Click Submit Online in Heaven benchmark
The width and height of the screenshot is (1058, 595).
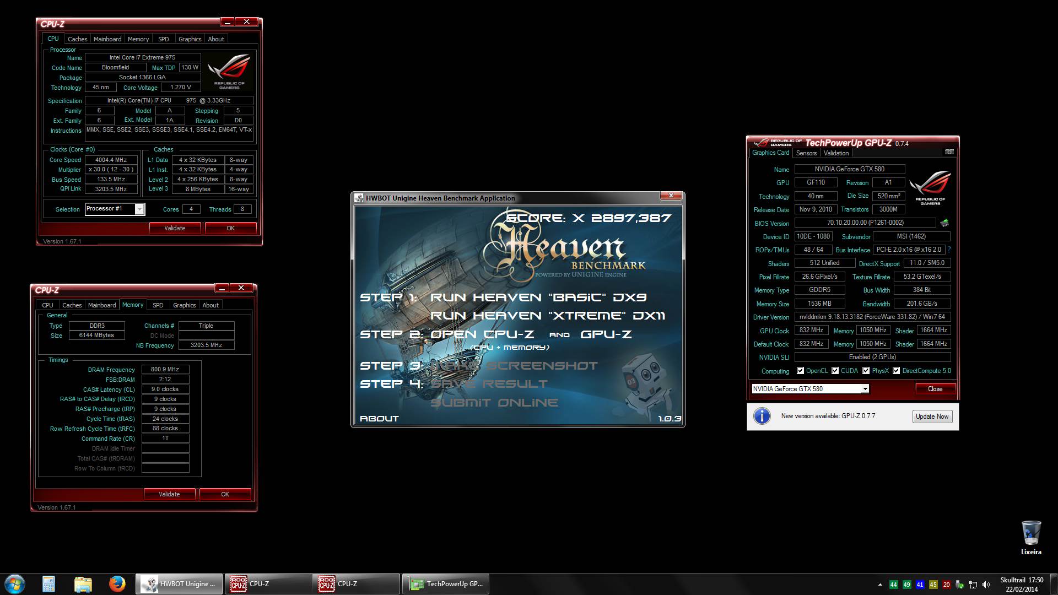(494, 403)
